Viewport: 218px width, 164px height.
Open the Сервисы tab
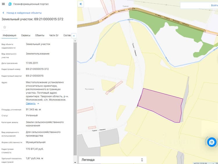click(26, 35)
